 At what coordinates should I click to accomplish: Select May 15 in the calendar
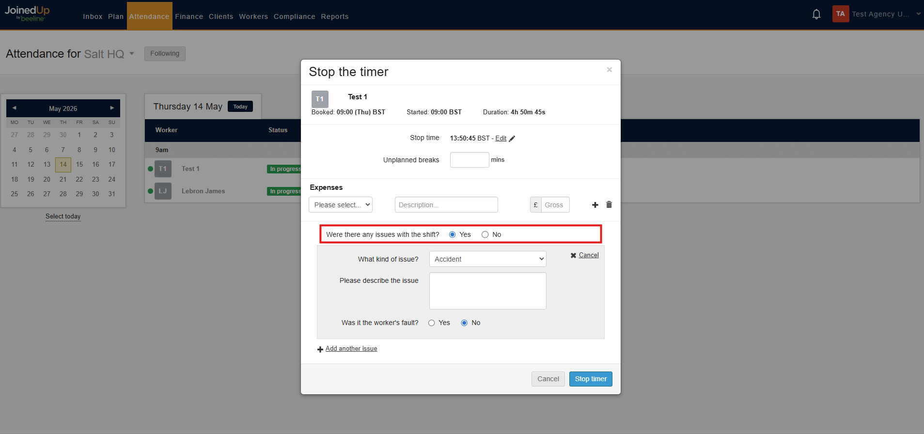point(79,165)
